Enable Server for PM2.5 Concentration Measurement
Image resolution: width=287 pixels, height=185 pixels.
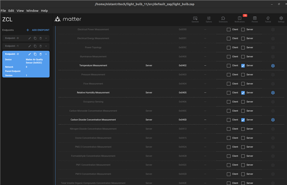(243, 147)
